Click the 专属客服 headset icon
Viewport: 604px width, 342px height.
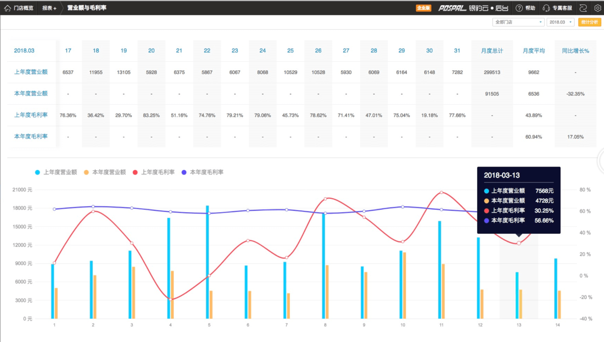546,8
